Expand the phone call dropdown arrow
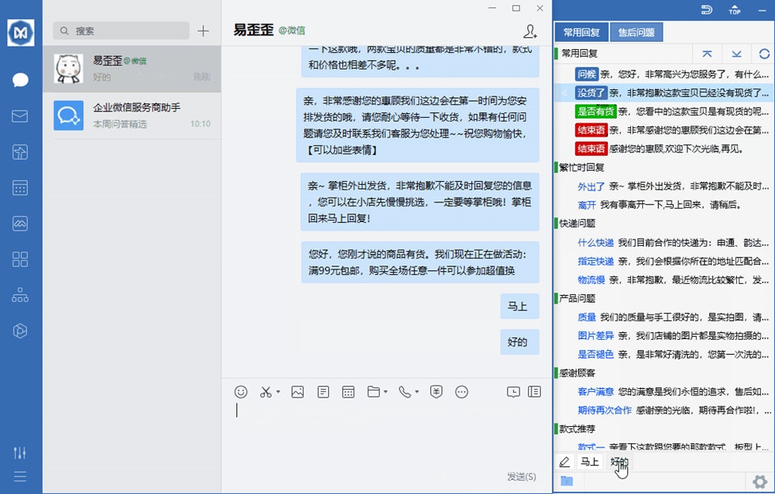 click(x=415, y=391)
